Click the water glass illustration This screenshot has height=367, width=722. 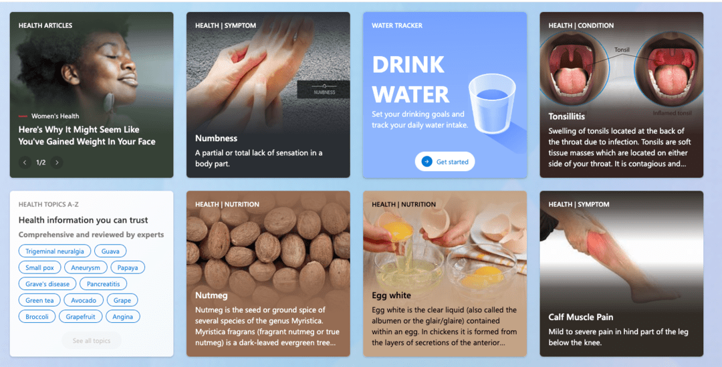(x=492, y=104)
